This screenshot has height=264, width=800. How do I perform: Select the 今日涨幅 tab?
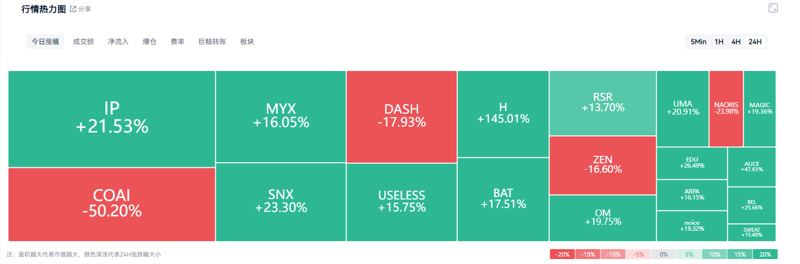pyautogui.click(x=45, y=42)
